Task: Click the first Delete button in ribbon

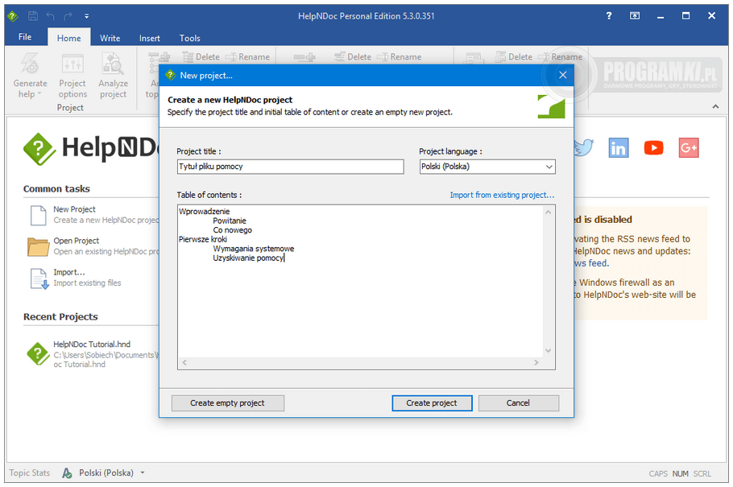Action: tap(201, 57)
